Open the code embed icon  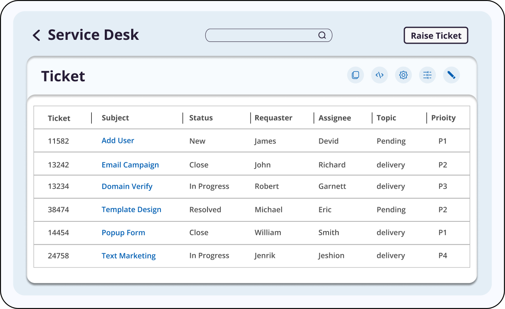point(379,75)
